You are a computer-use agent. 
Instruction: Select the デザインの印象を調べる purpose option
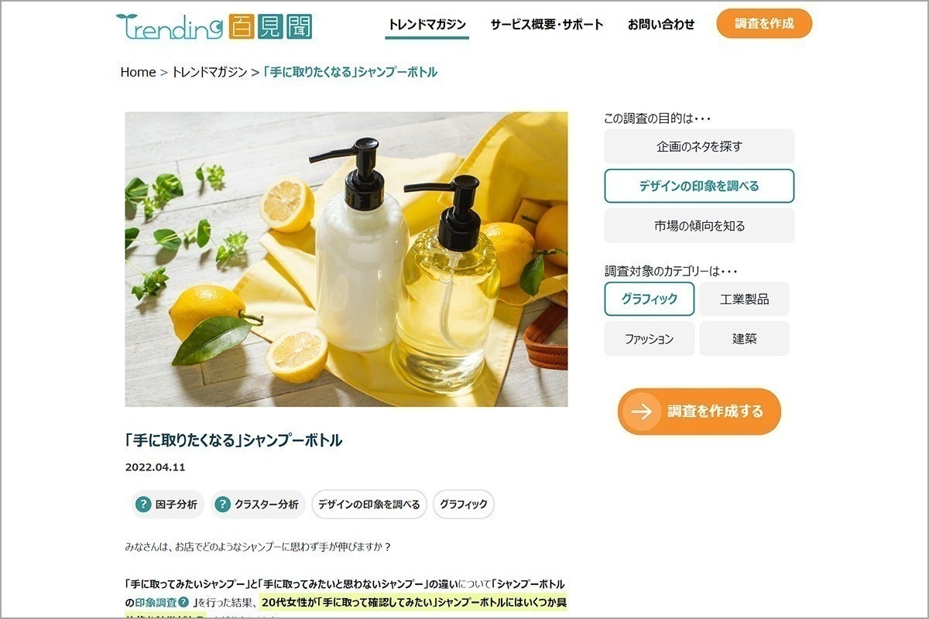(x=699, y=186)
